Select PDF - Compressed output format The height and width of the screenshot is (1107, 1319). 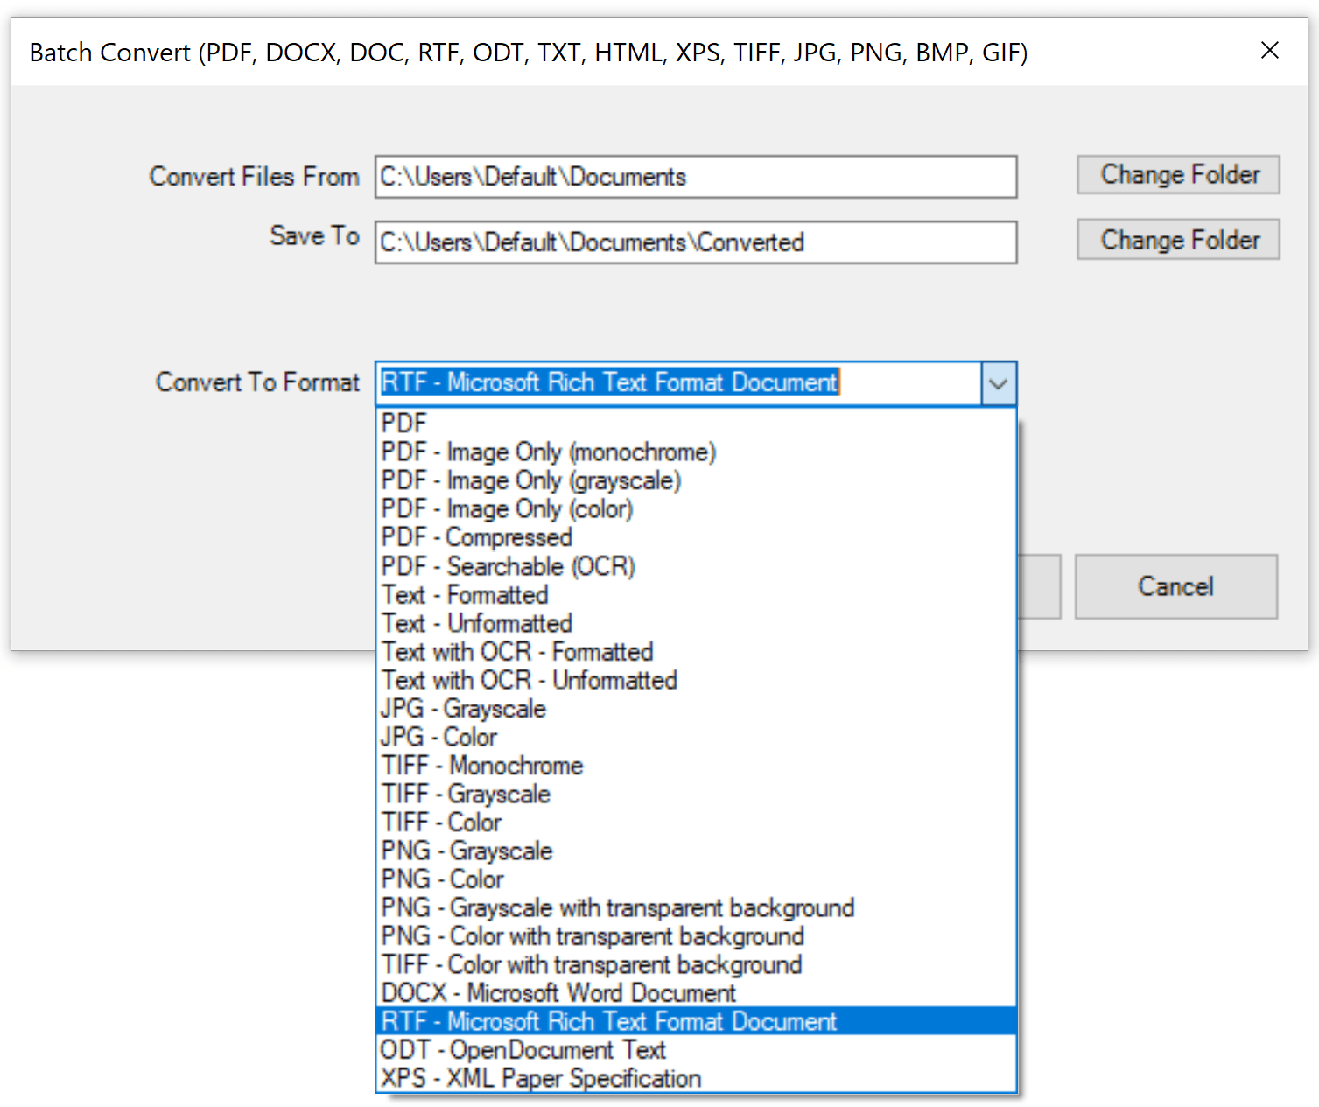(x=477, y=537)
